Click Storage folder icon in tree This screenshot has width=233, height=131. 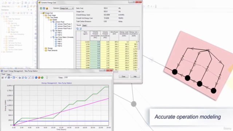coord(46,48)
